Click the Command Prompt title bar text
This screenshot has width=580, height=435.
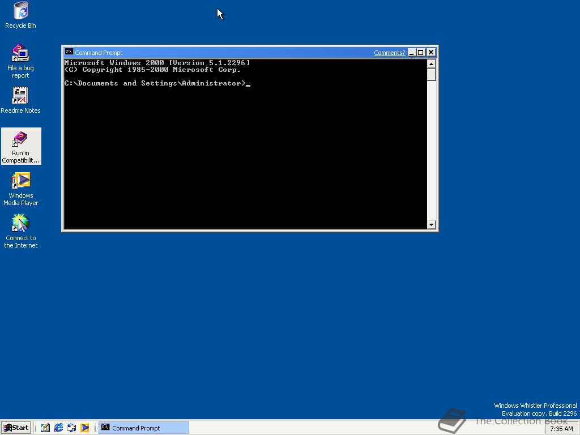click(99, 53)
